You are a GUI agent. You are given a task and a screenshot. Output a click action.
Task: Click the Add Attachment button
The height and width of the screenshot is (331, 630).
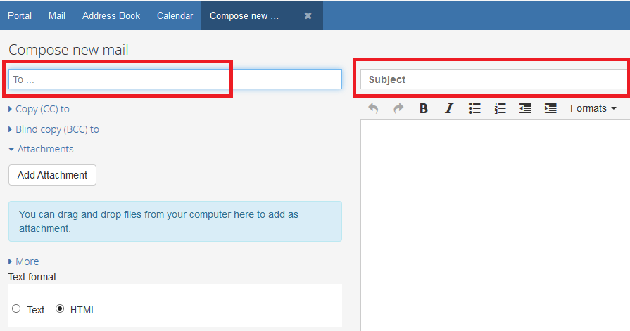tap(52, 175)
